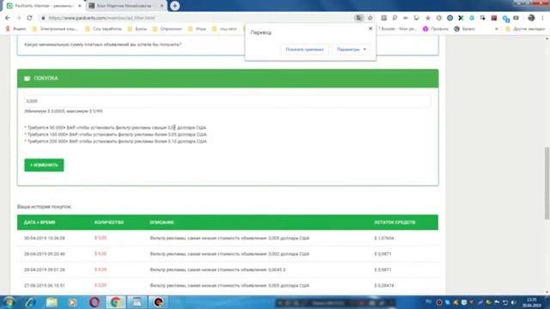This screenshot has width=550, height=309.
Task: Click the ОПИСАНИЕ column header
Action: 162,222
